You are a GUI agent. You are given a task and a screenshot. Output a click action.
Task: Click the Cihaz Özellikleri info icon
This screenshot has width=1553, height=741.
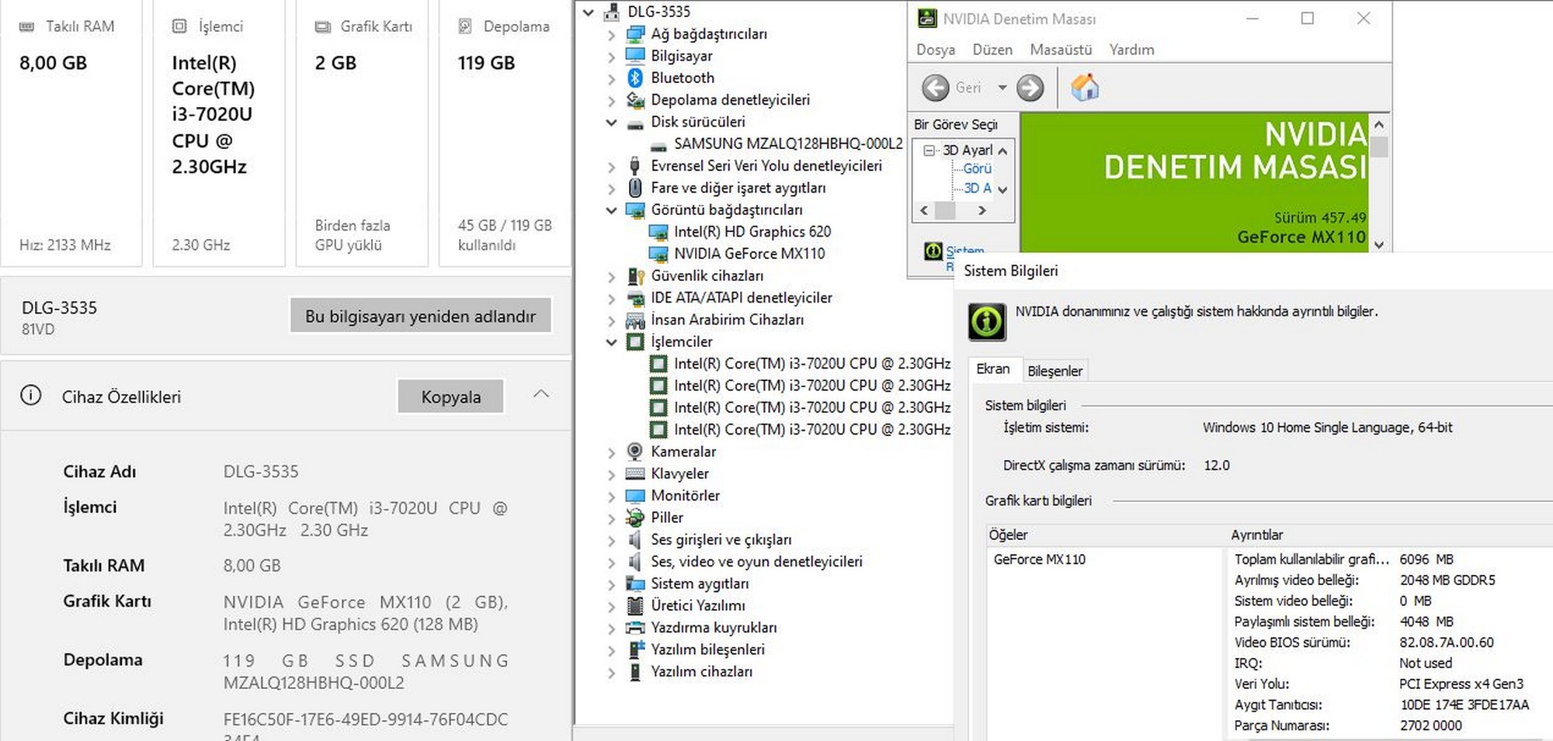[31, 396]
